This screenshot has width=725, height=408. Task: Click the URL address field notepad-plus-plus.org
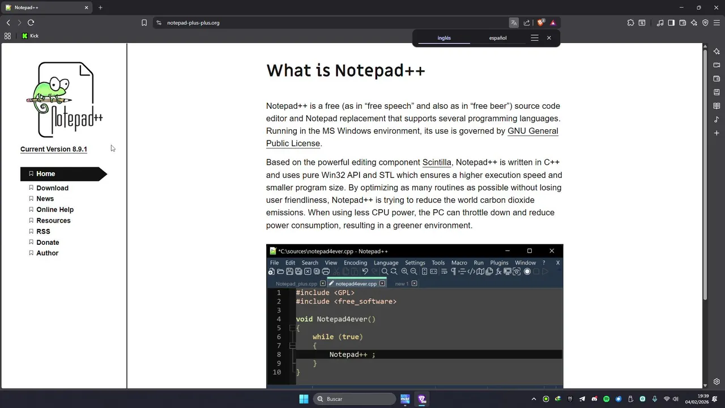point(193,23)
